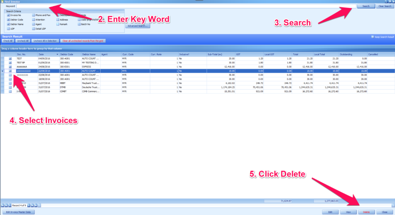
Task: Go to first record in navigator
Action: pyautogui.click(x=3, y=205)
